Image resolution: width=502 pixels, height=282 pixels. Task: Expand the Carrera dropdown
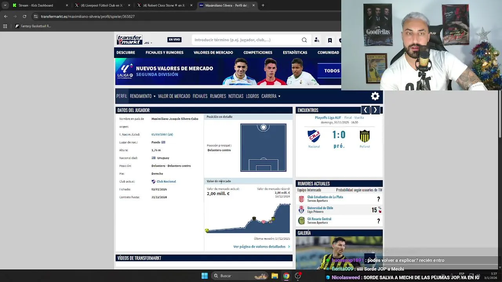271,96
